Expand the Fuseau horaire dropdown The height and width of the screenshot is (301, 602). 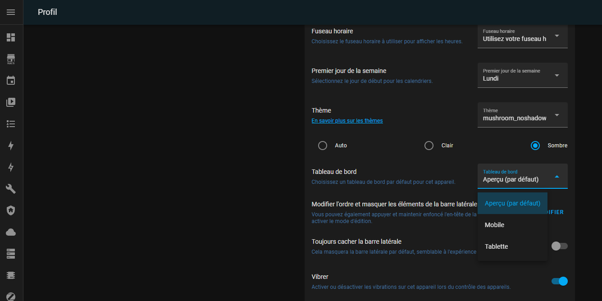point(522,36)
